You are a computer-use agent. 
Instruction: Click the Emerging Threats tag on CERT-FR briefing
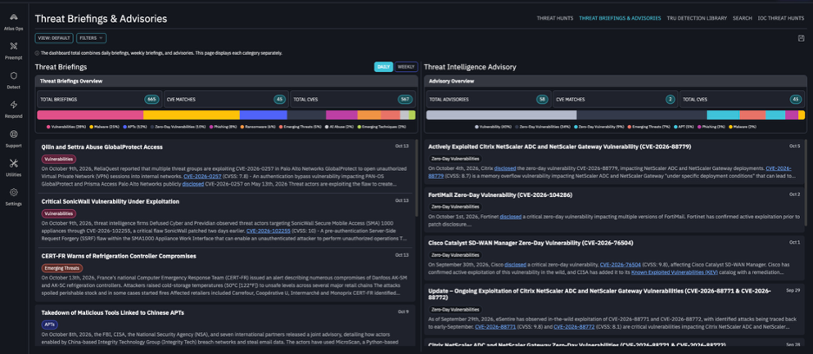click(62, 268)
